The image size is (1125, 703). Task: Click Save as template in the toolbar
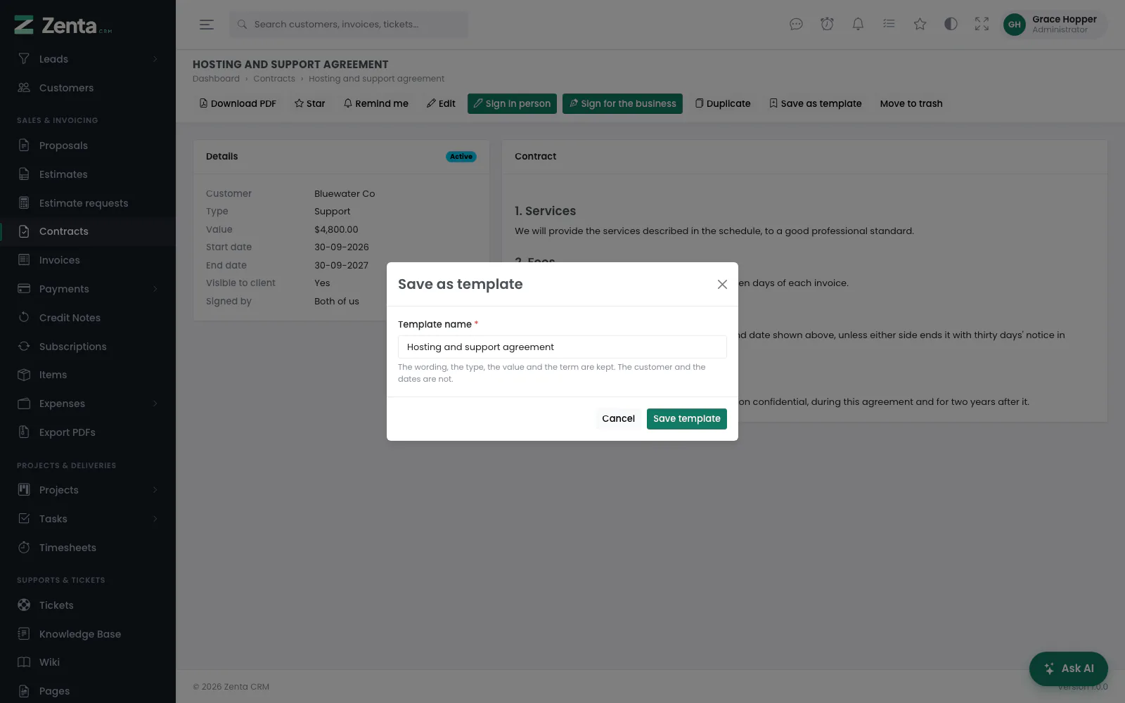click(816, 103)
